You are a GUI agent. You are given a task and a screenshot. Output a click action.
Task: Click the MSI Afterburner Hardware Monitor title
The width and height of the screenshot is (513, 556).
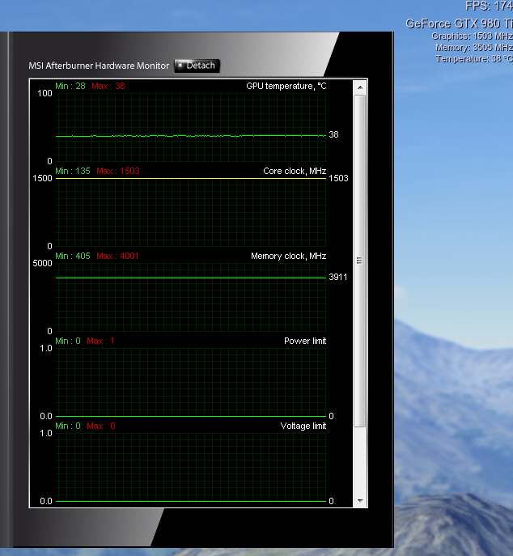[99, 66]
